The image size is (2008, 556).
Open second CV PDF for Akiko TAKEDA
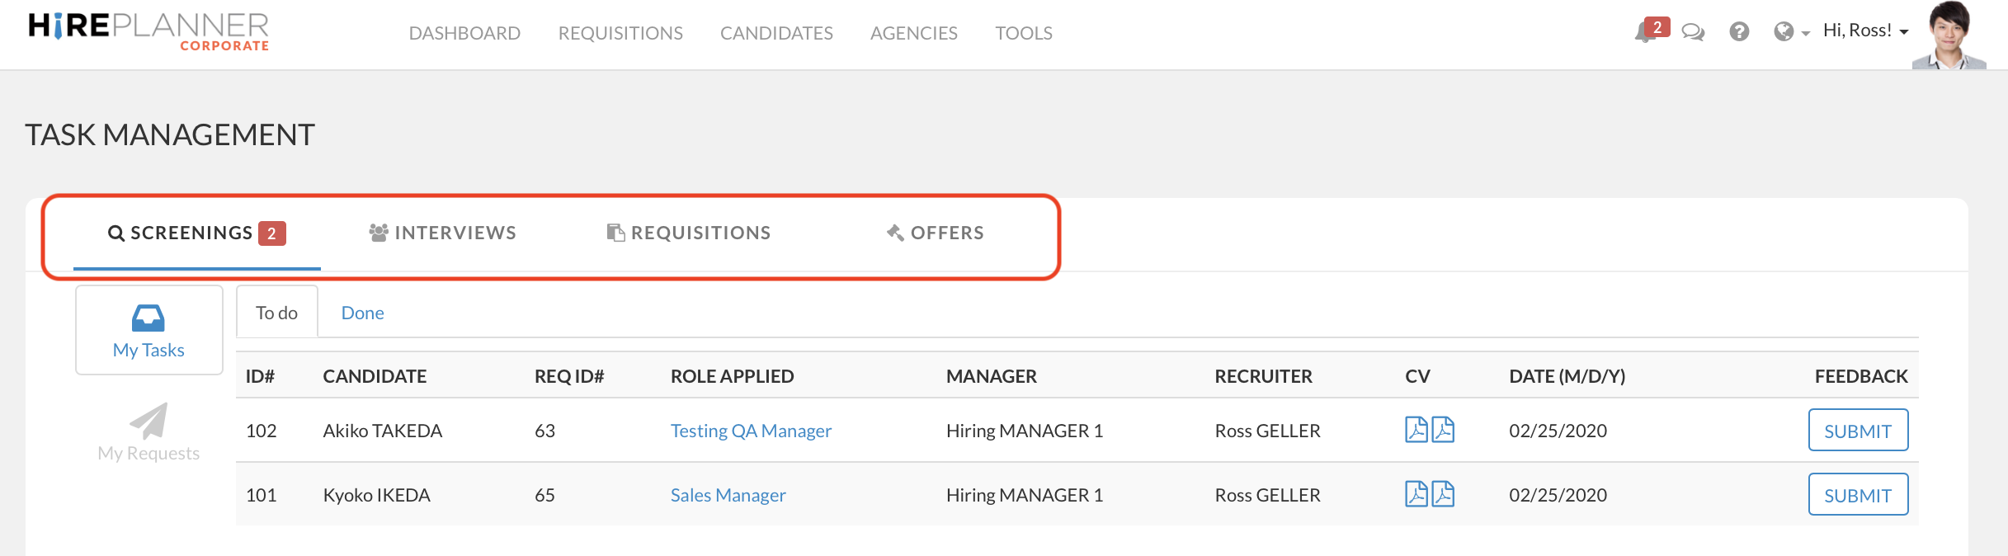[x=1443, y=430]
